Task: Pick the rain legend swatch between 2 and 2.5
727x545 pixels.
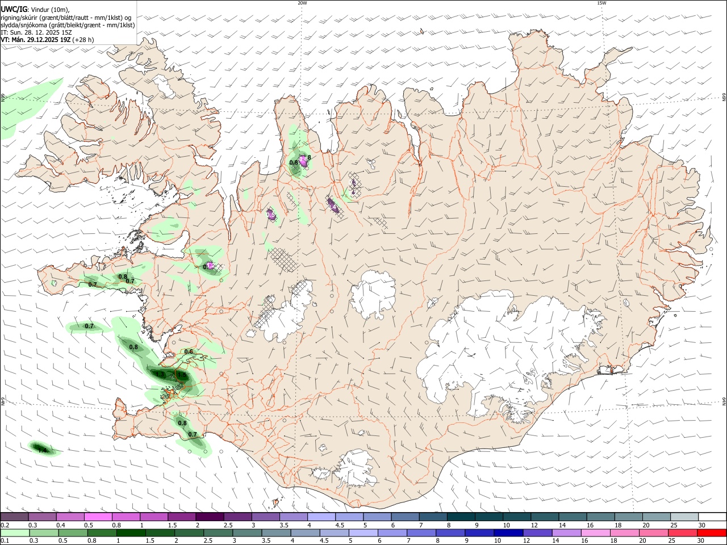Action: [188, 533]
